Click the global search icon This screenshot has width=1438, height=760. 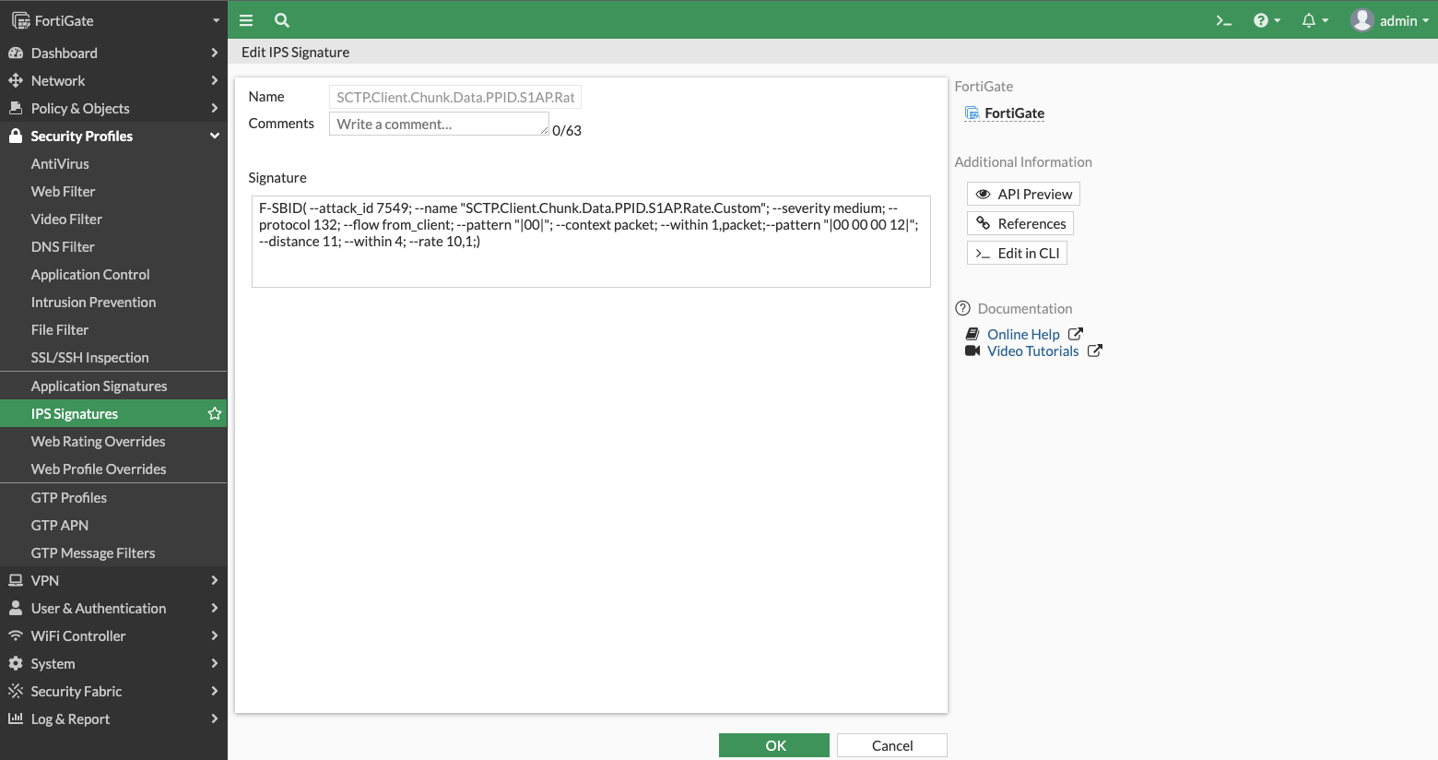[281, 19]
